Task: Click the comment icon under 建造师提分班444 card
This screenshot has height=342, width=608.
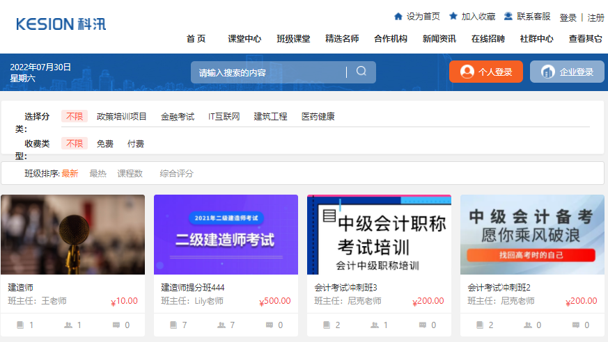Action: click(x=270, y=325)
